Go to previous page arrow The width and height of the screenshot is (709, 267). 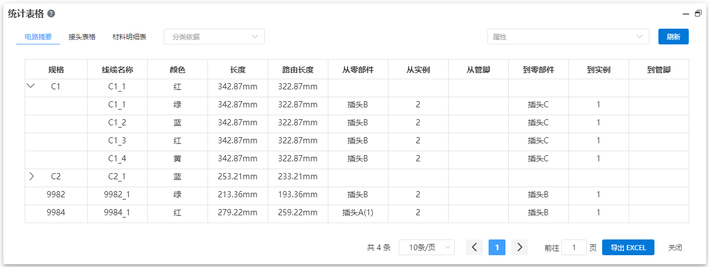pyautogui.click(x=474, y=247)
